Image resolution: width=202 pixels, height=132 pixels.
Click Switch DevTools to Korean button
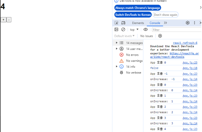point(133,15)
